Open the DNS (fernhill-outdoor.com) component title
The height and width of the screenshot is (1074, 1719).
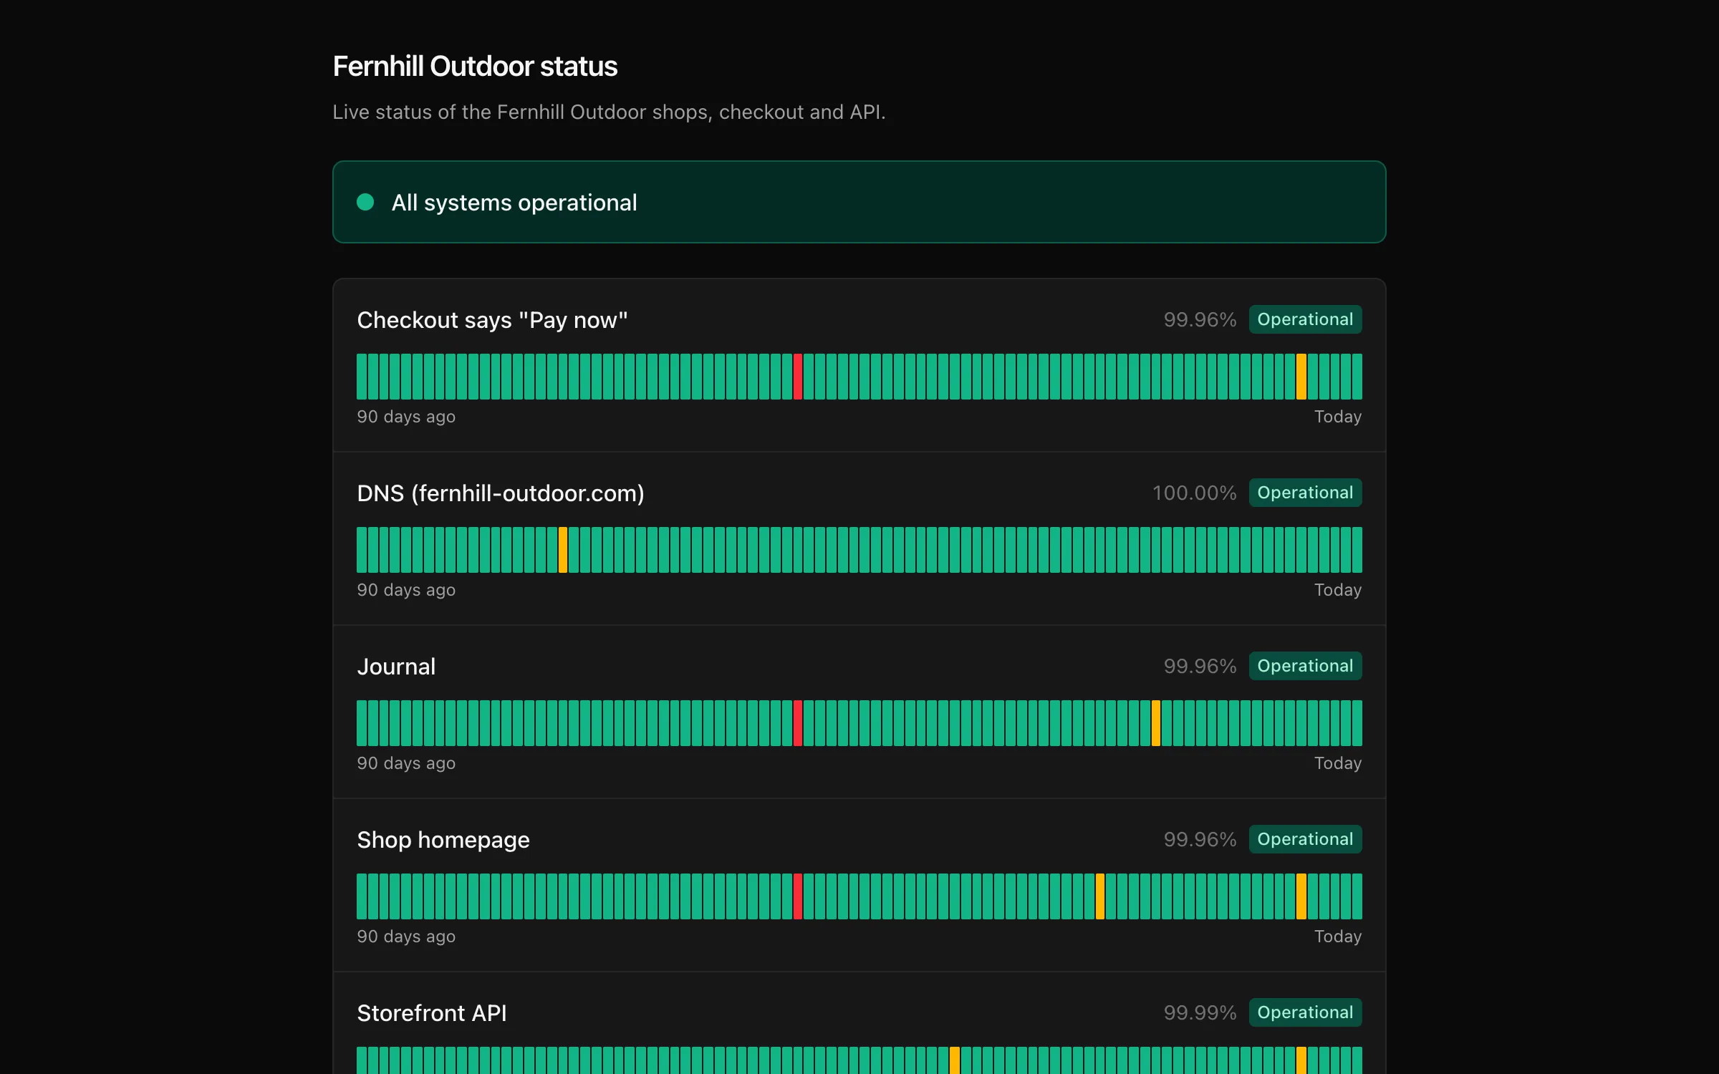click(501, 493)
